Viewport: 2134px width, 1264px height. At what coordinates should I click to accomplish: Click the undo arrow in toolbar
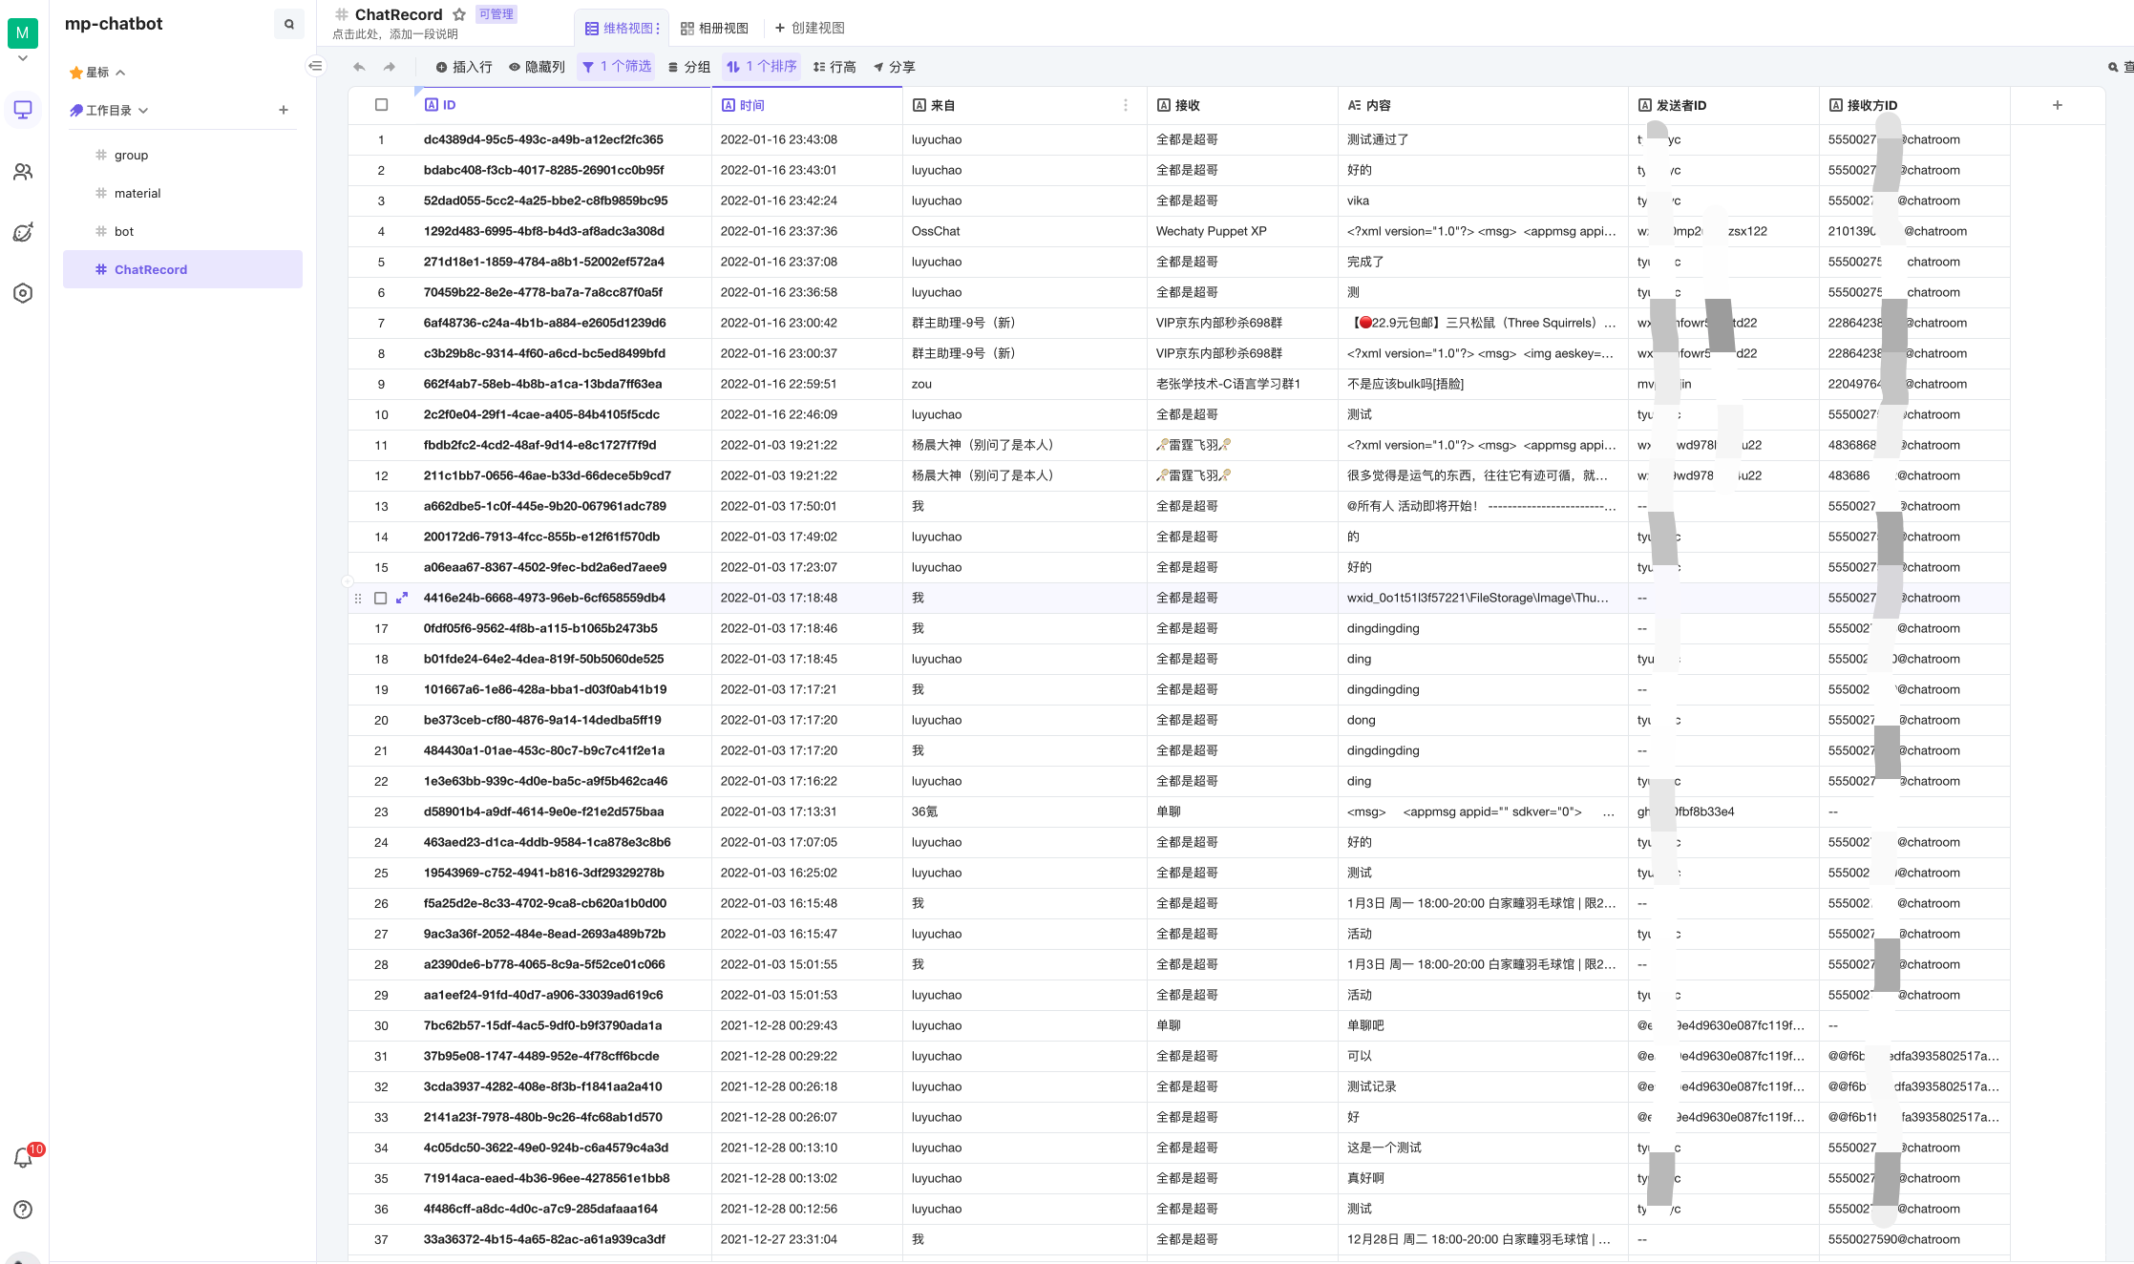coord(359,67)
